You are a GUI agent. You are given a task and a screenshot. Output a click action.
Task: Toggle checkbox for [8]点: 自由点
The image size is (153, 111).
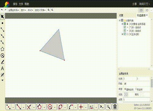click(x=125, y=30)
